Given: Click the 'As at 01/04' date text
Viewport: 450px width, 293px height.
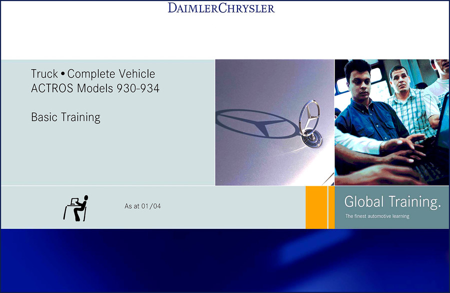Looking at the screenshot, I should coord(142,206).
